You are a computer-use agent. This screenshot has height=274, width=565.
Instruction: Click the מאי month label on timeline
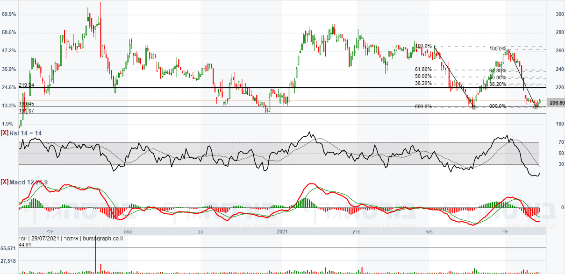429,232
